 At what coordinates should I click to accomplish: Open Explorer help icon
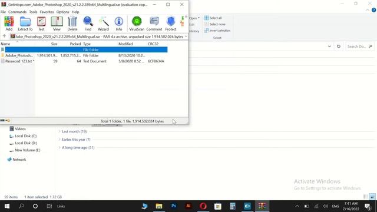pyautogui.click(x=373, y=10)
